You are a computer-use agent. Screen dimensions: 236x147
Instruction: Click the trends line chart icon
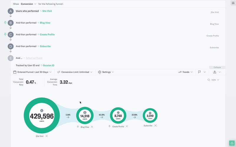pyautogui.click(x=180, y=72)
